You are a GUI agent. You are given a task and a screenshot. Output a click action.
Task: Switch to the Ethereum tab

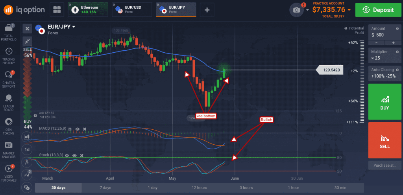pos(87,10)
